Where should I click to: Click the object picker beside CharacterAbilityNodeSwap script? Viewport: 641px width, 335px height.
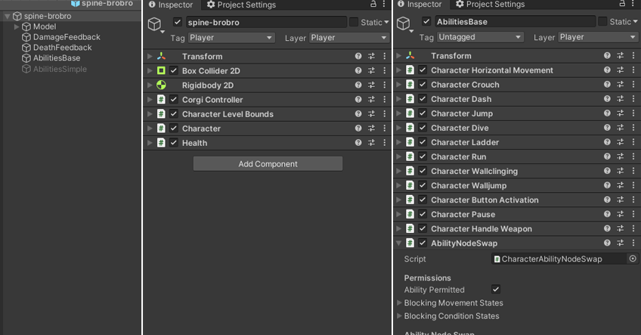click(x=633, y=259)
